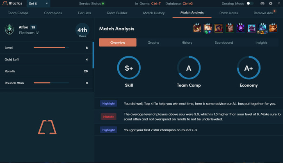This screenshot has width=283, height=163.
Task: Click the A+ Economy grade circle
Action: (249, 68)
